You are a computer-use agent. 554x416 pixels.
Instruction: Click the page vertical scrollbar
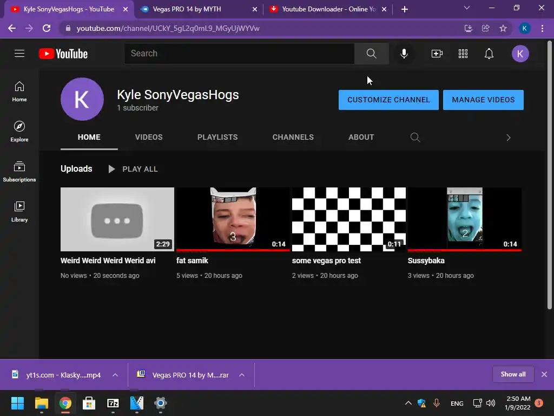point(550,175)
